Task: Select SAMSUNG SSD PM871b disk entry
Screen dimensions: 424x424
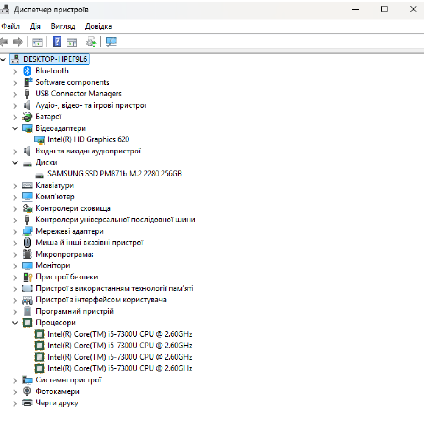Action: (114, 174)
